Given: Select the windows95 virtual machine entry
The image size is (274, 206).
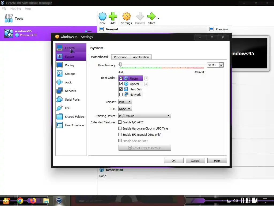Looking at the screenshot, I should (x=48, y=33).
